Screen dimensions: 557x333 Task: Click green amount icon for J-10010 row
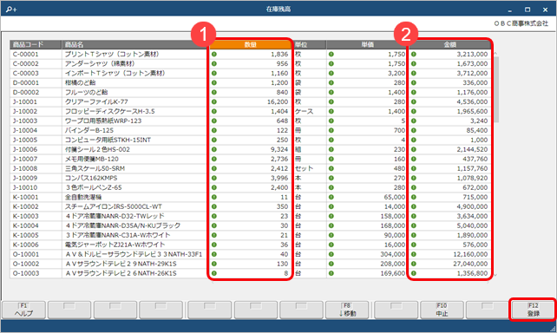pyautogui.click(x=414, y=188)
